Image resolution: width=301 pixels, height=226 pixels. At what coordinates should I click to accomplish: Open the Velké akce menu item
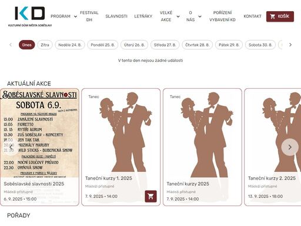166,16
